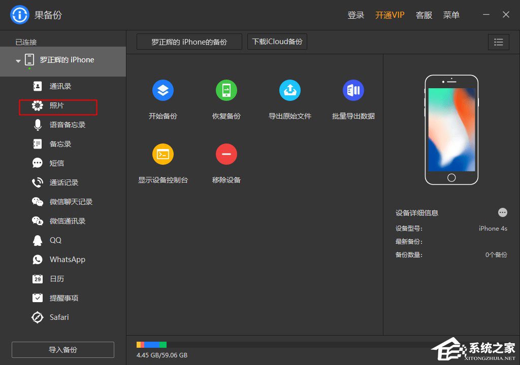Open the QQ data category

(55, 240)
